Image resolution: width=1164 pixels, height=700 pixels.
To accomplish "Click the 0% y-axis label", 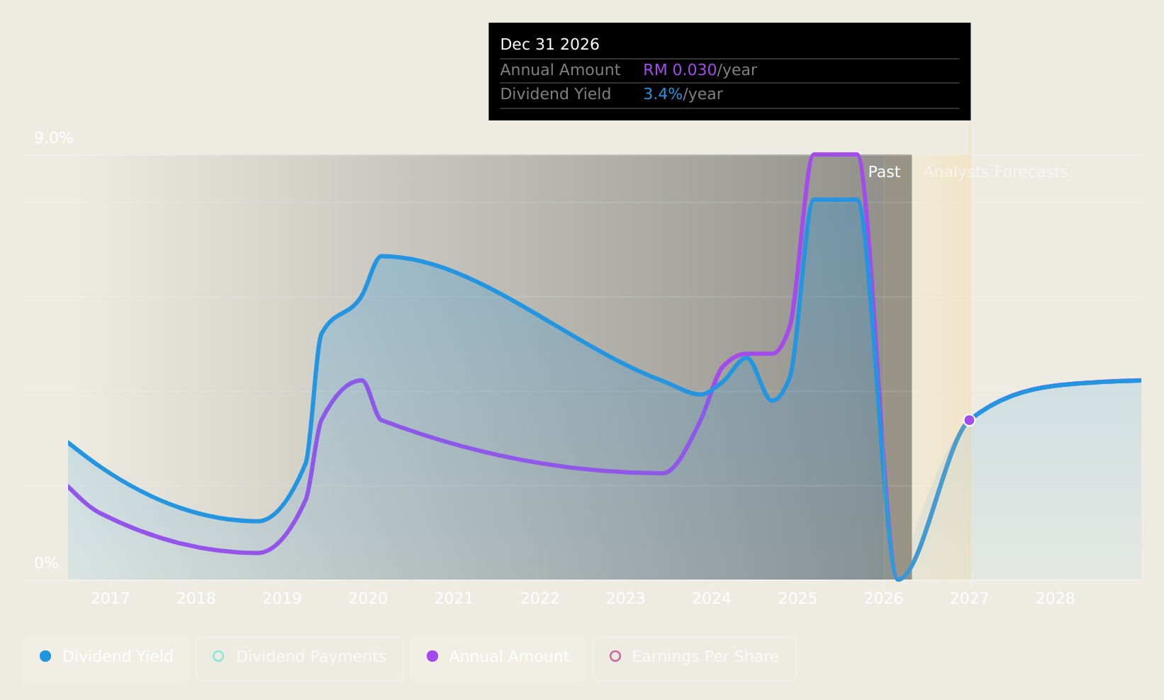I will point(47,563).
